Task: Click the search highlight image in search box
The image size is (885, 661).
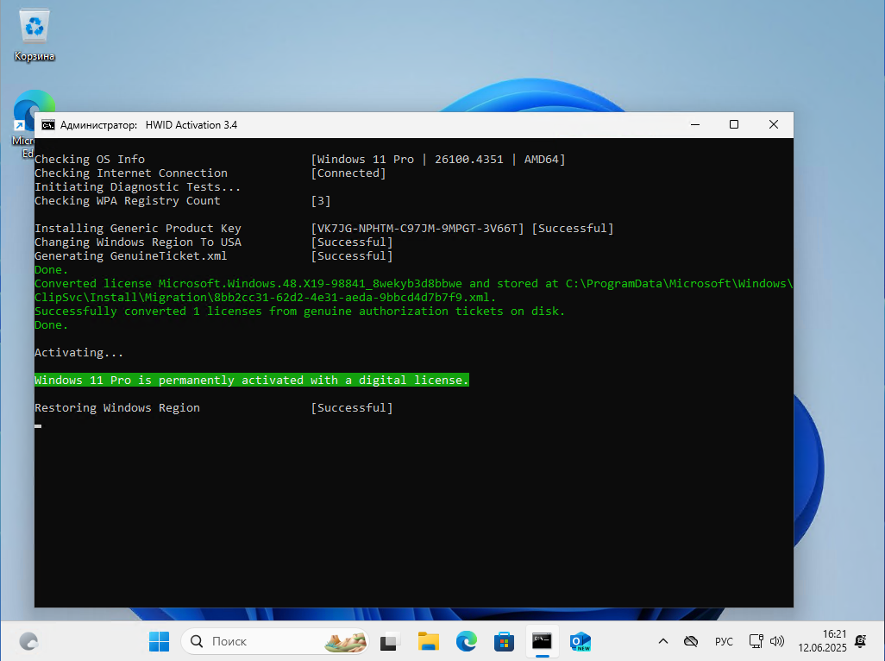Action: (x=345, y=641)
